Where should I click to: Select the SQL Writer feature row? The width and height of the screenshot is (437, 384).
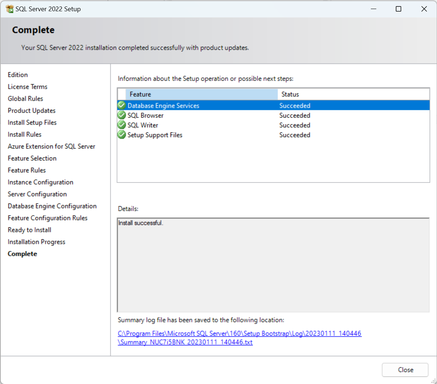274,125
